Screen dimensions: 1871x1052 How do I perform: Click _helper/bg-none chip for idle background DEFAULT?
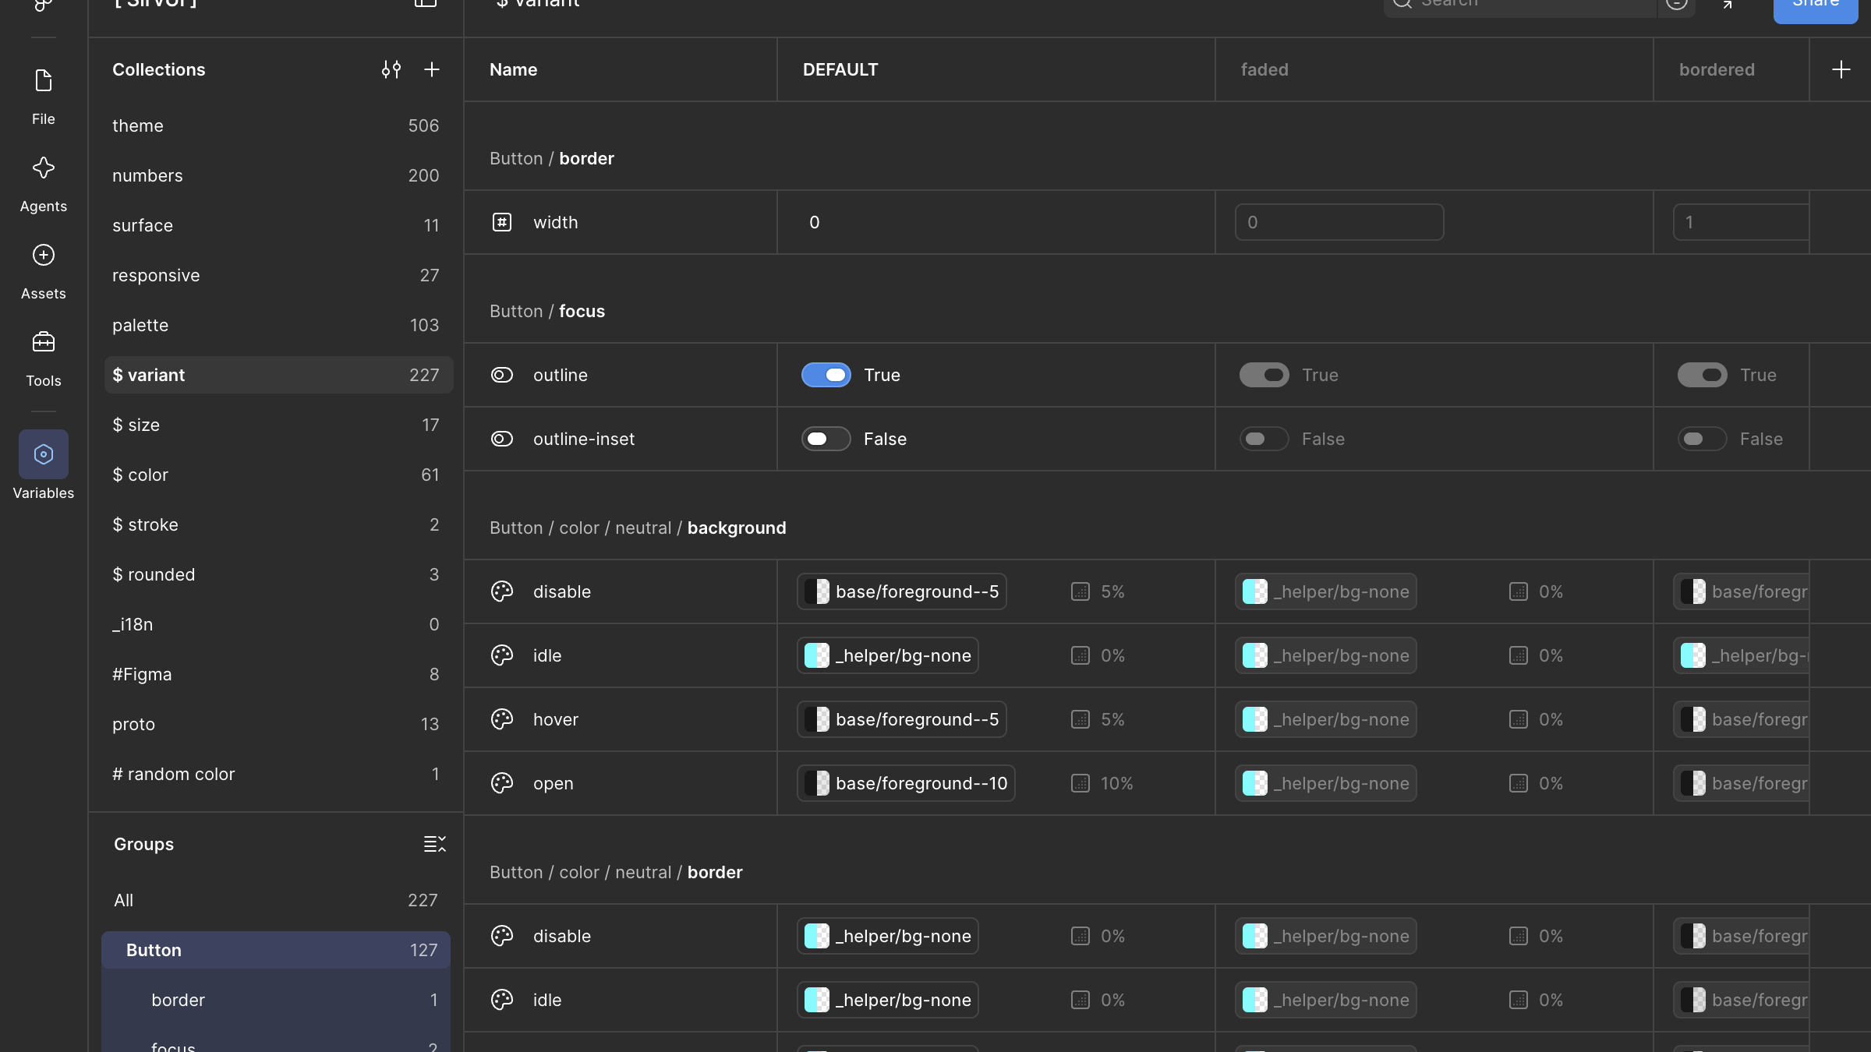pyautogui.click(x=888, y=655)
